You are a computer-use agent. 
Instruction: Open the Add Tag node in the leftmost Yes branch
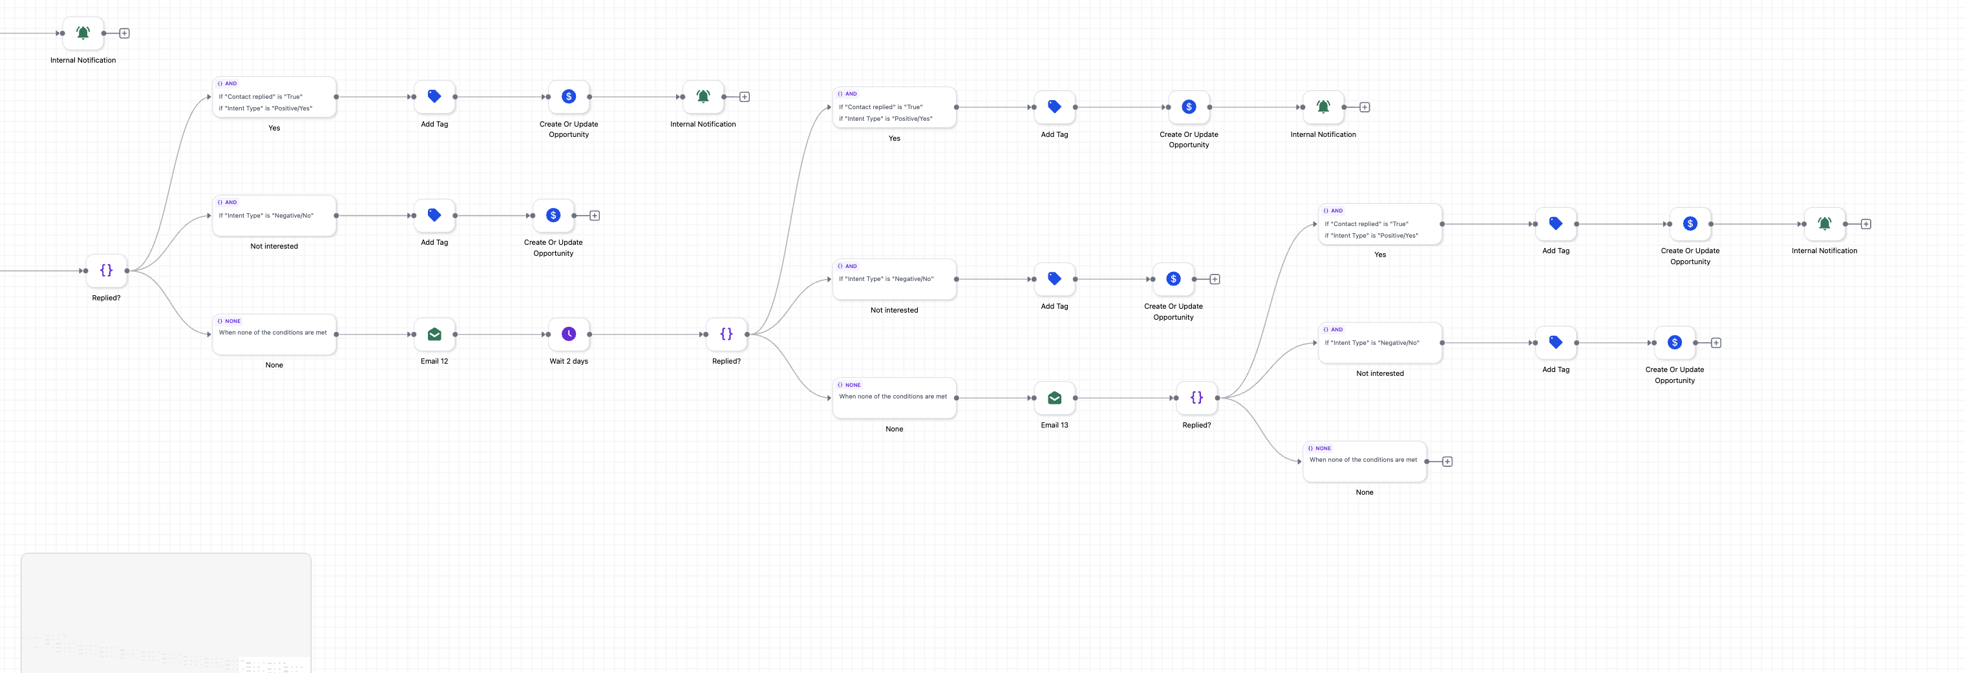(x=434, y=97)
